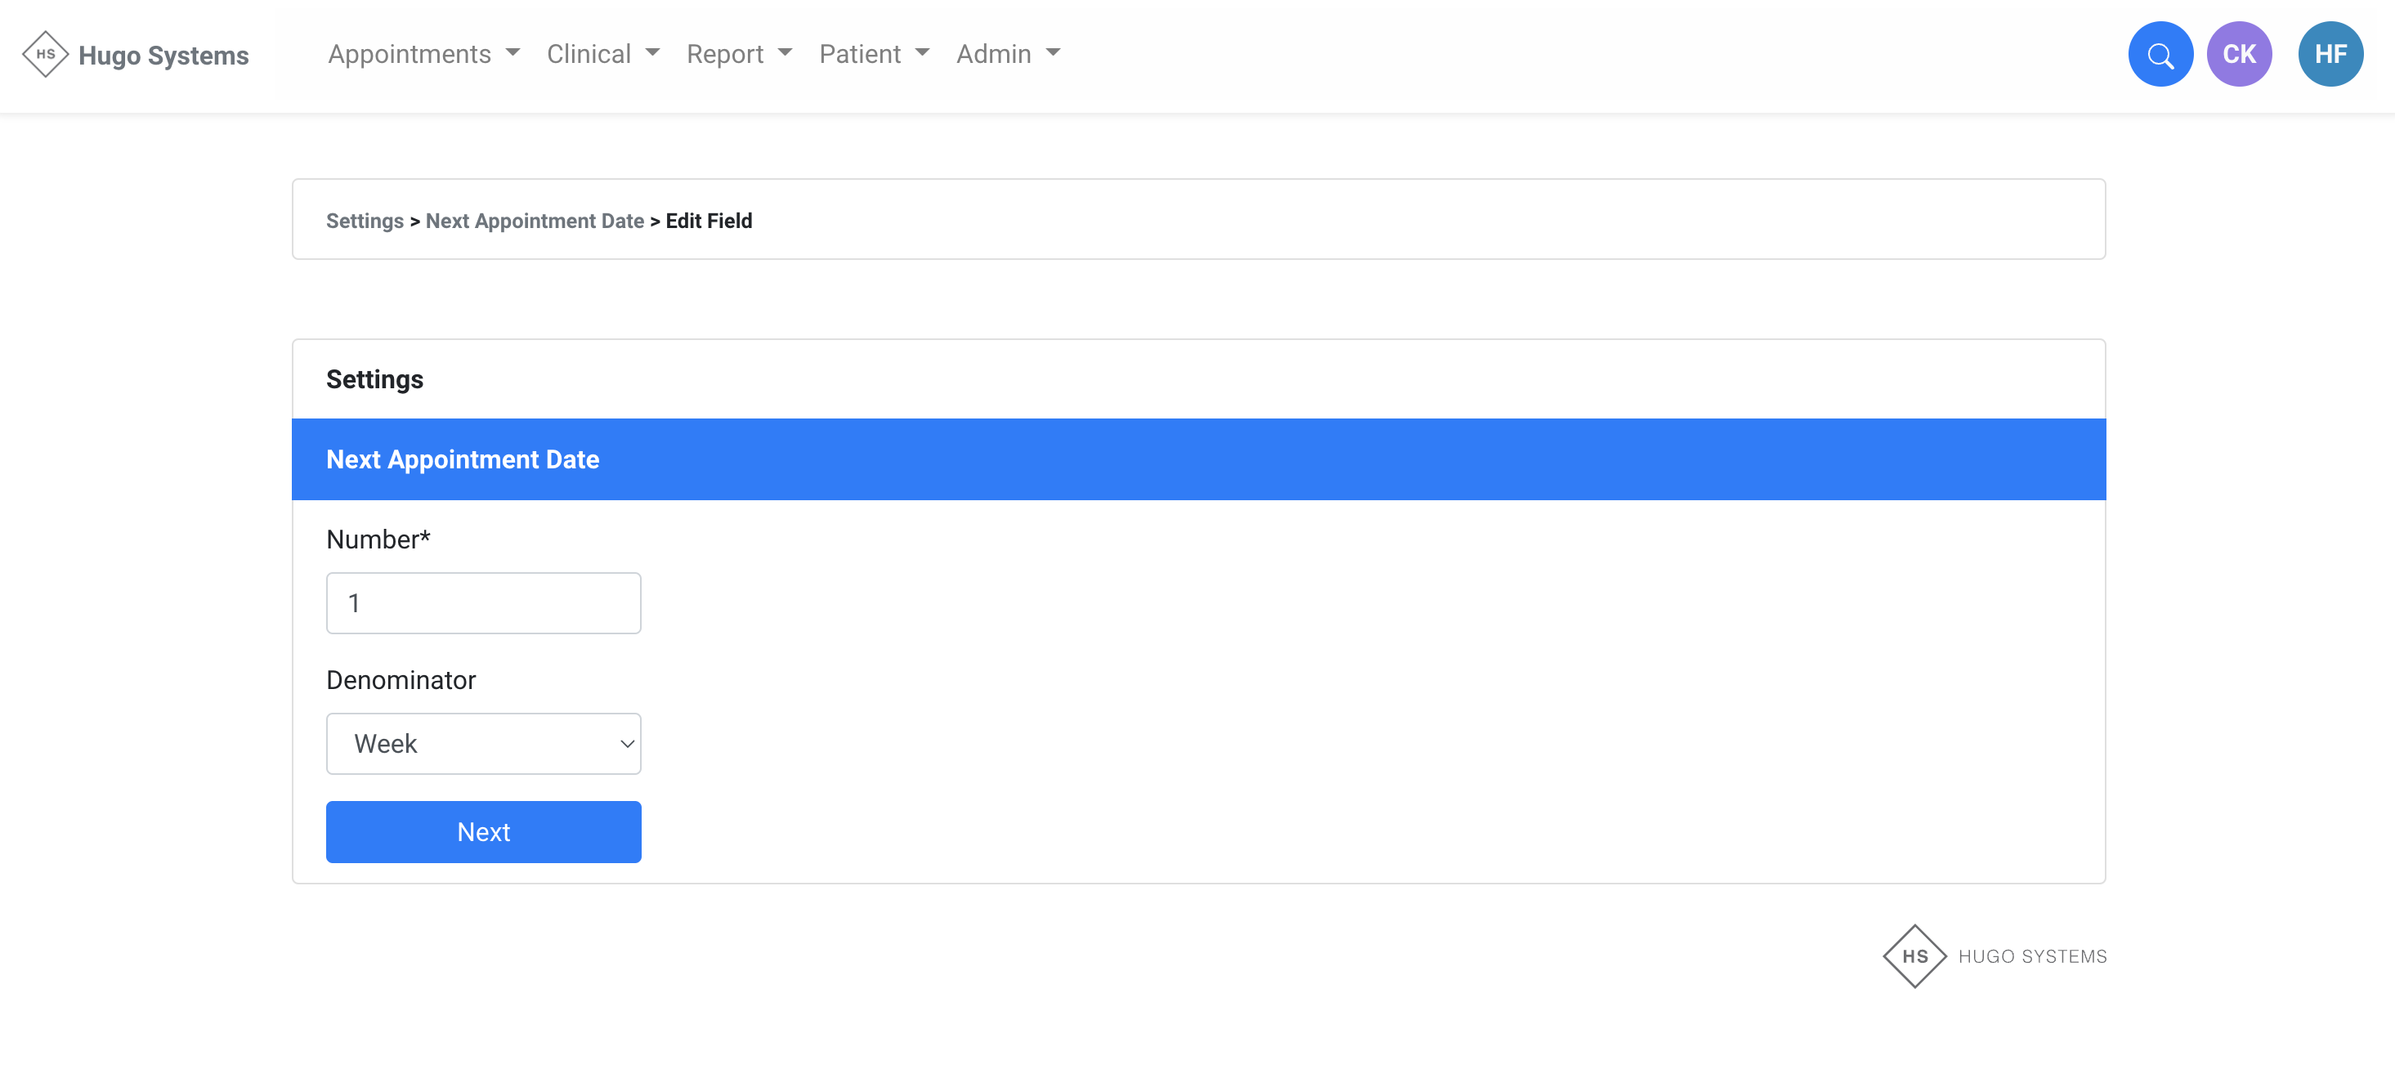
Task: Click the Hugo Systems diamond logo in header
Action: coord(45,55)
